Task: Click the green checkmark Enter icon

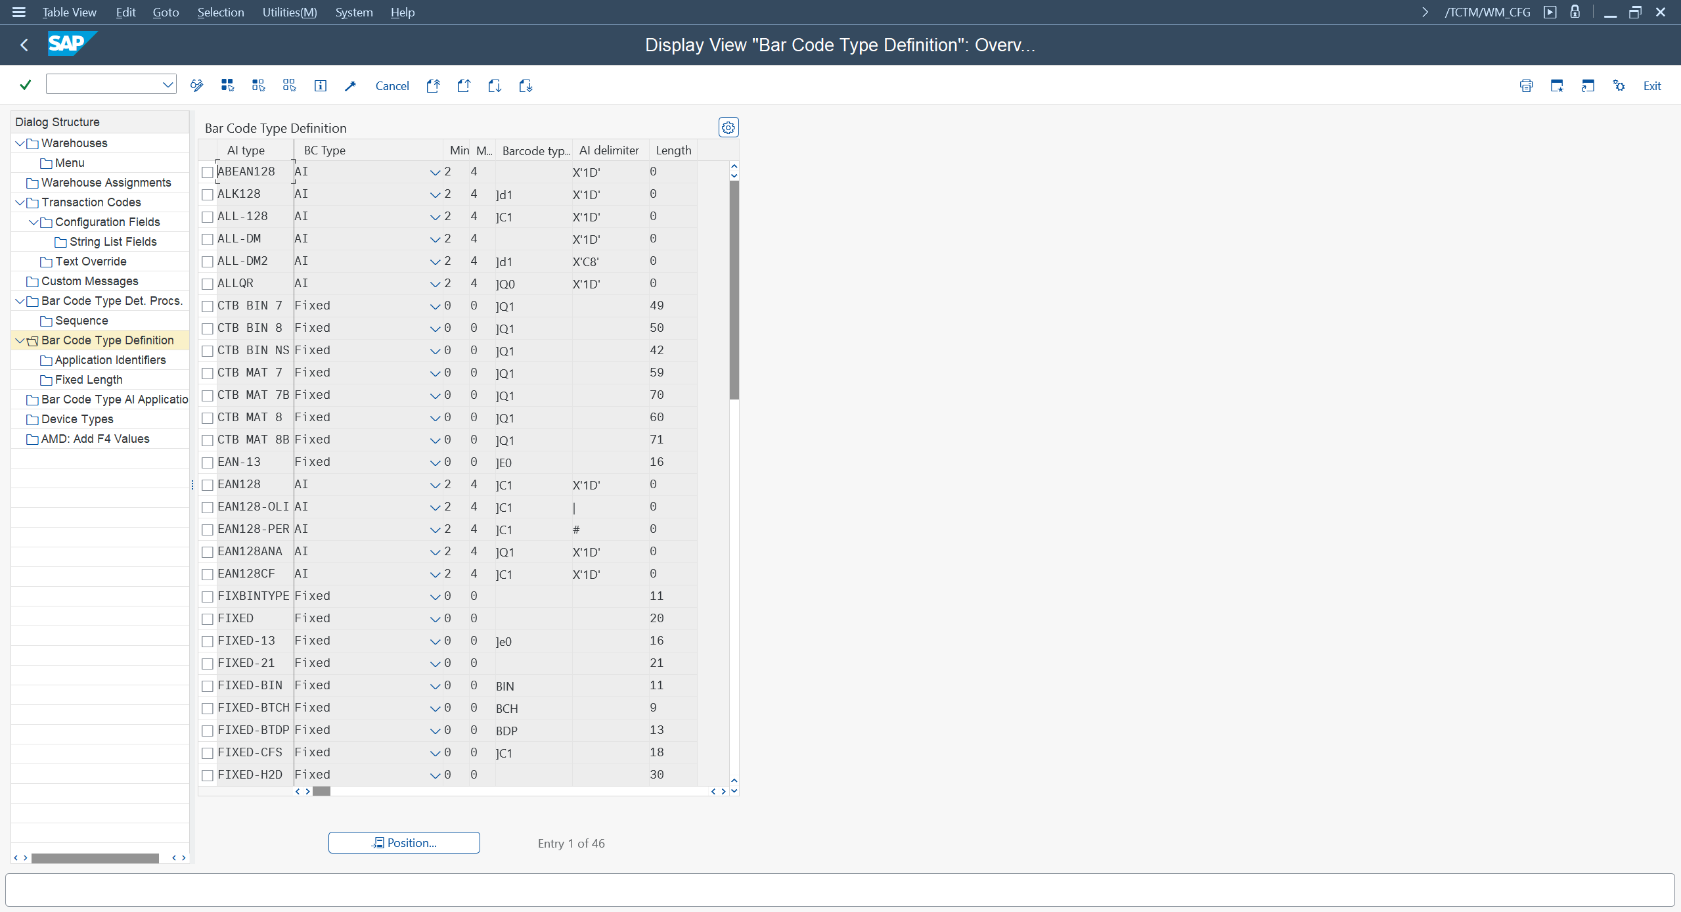Action: coord(26,85)
